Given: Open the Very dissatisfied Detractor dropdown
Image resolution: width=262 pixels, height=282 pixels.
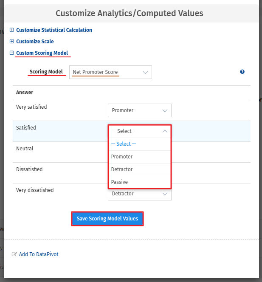Looking at the screenshot, I should 139,194.
